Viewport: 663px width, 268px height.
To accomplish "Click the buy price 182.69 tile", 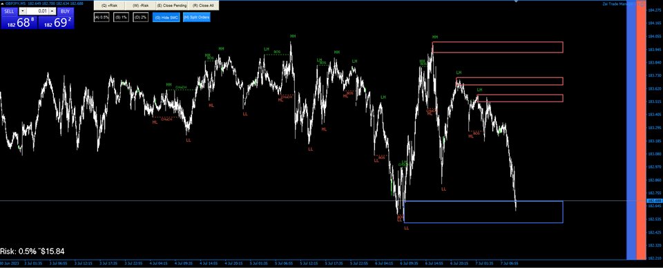I will (56, 22).
